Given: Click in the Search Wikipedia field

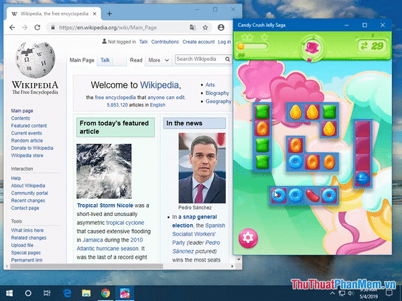Looking at the screenshot, I should 200,59.
